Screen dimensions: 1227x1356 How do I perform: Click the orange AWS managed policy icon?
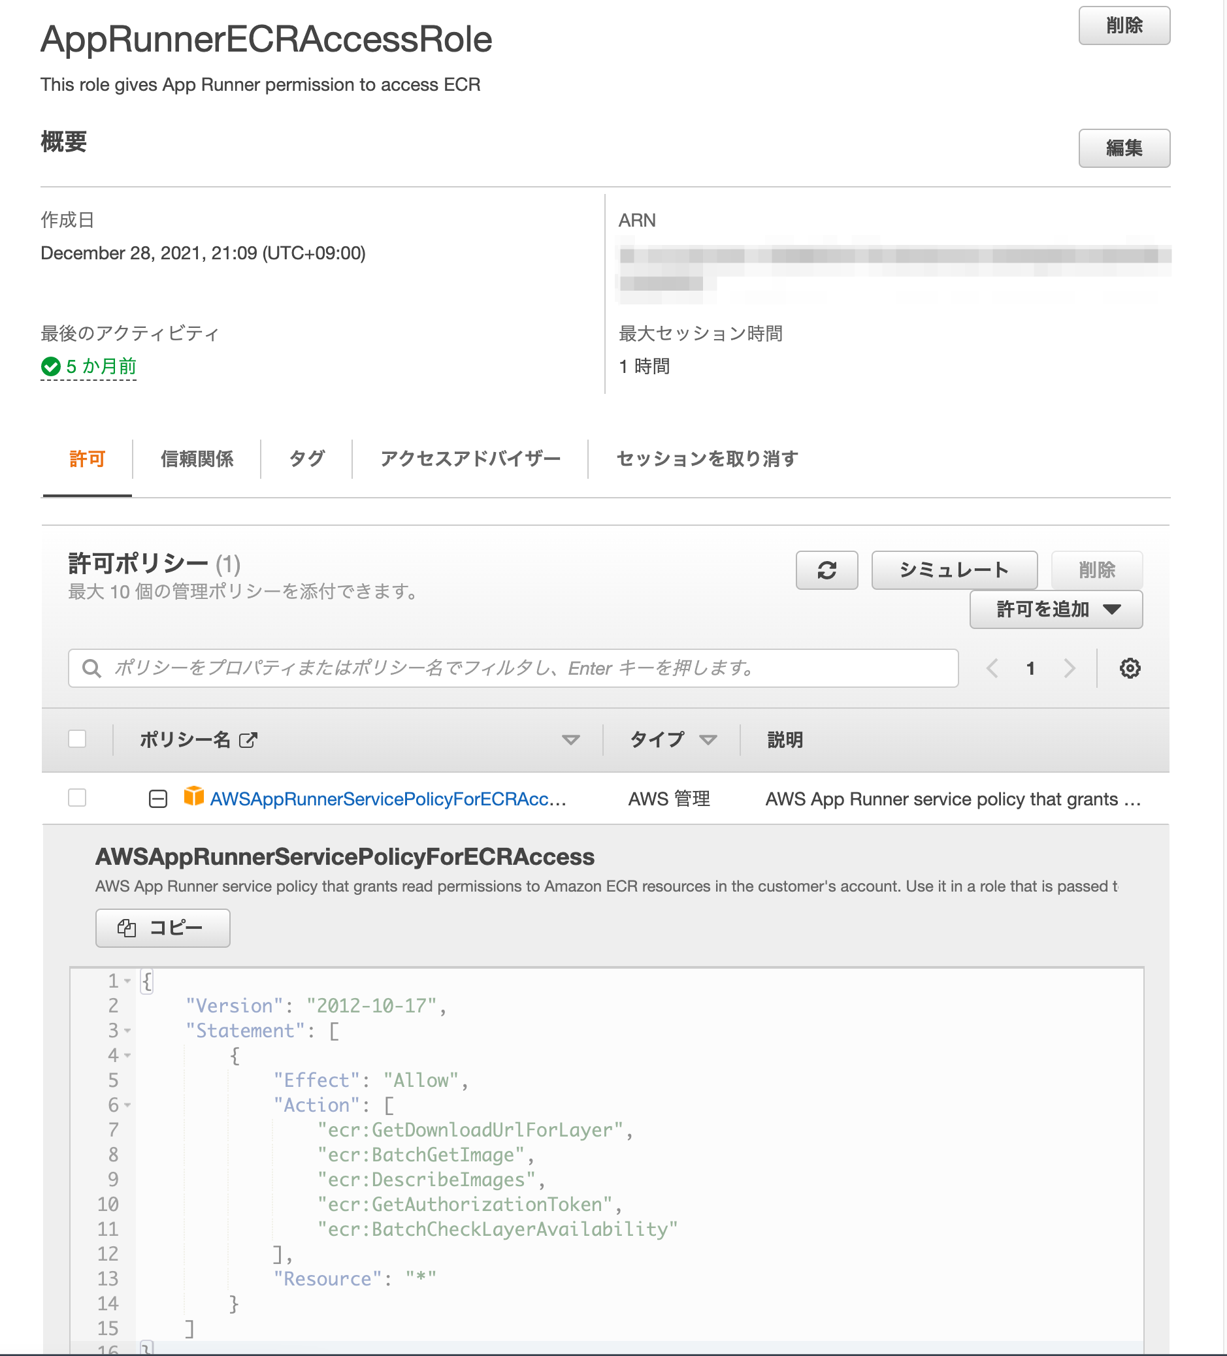pos(194,796)
